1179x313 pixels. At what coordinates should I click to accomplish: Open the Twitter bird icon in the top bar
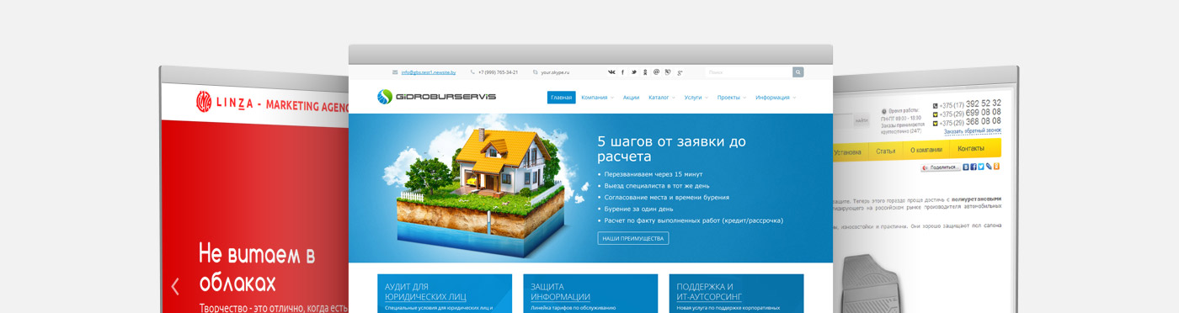[634, 72]
